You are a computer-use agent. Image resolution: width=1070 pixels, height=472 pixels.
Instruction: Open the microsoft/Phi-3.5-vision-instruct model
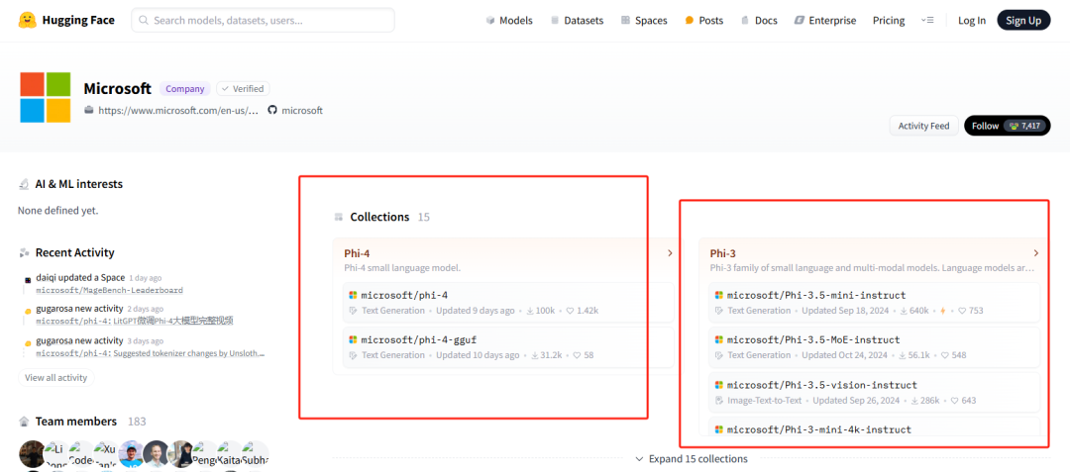point(874,392)
